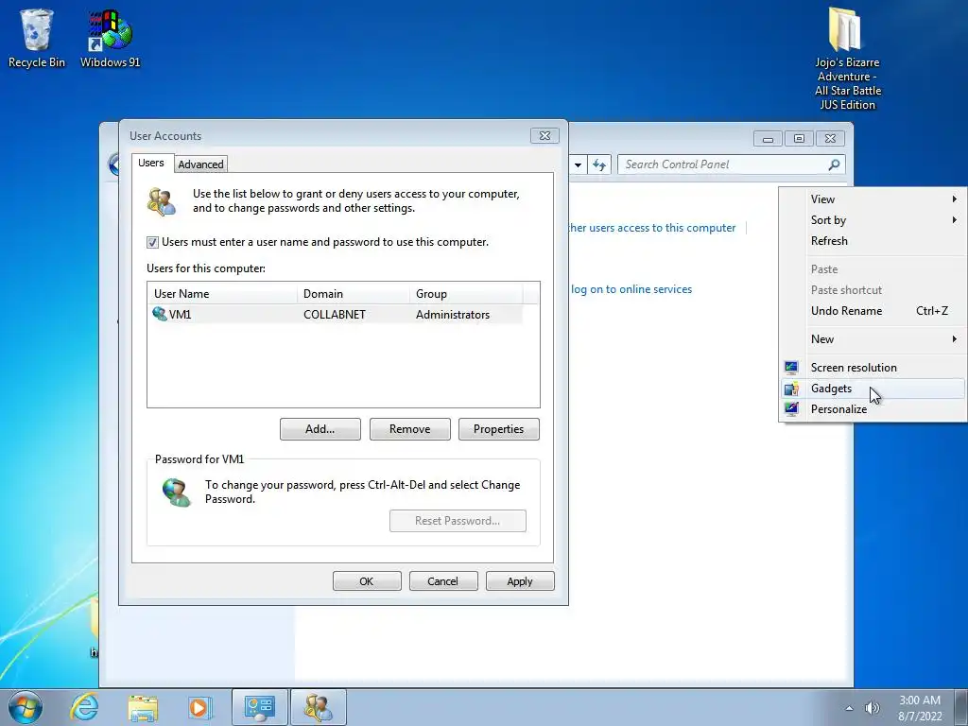Image resolution: width=968 pixels, height=726 pixels.
Task: Open the Jojo's Bizarre Adventure folder icon
Action: pyautogui.click(x=847, y=59)
